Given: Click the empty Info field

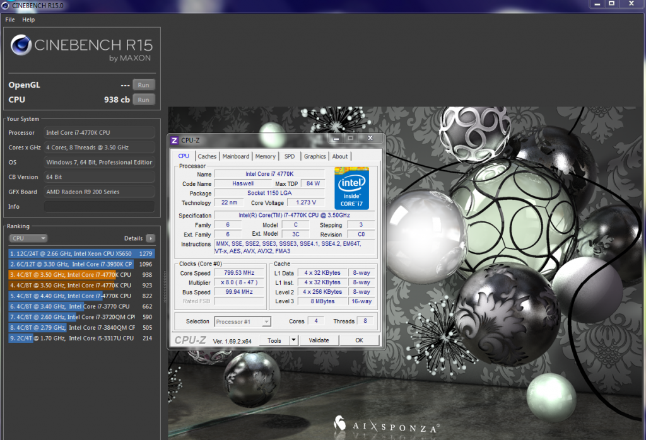Looking at the screenshot, I should [99, 207].
